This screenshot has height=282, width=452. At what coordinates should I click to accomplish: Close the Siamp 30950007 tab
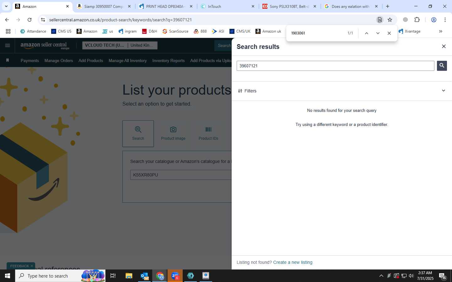(129, 6)
